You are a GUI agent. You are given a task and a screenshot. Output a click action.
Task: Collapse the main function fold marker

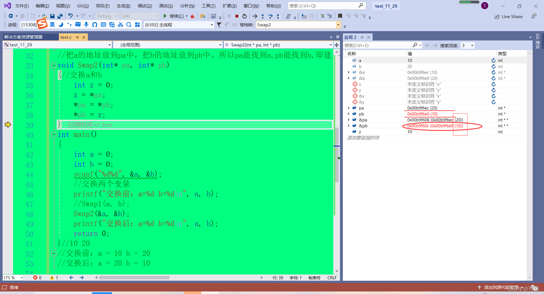(53, 135)
